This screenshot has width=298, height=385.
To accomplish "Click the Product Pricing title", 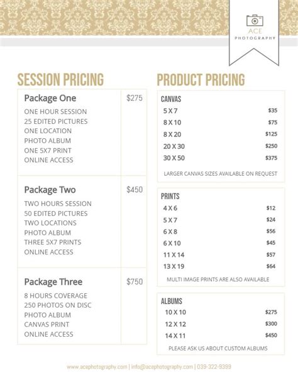I will coord(201,80).
